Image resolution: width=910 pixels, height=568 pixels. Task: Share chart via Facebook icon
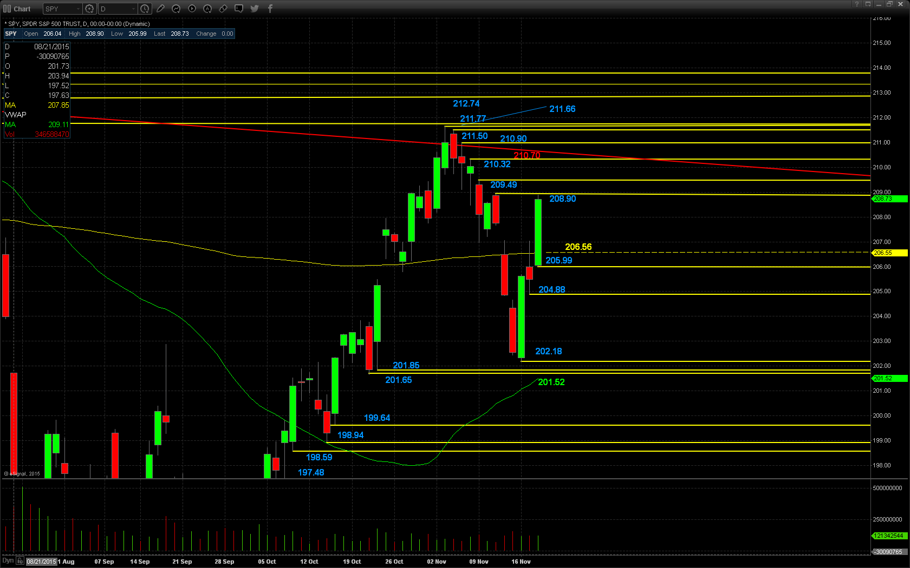[270, 9]
